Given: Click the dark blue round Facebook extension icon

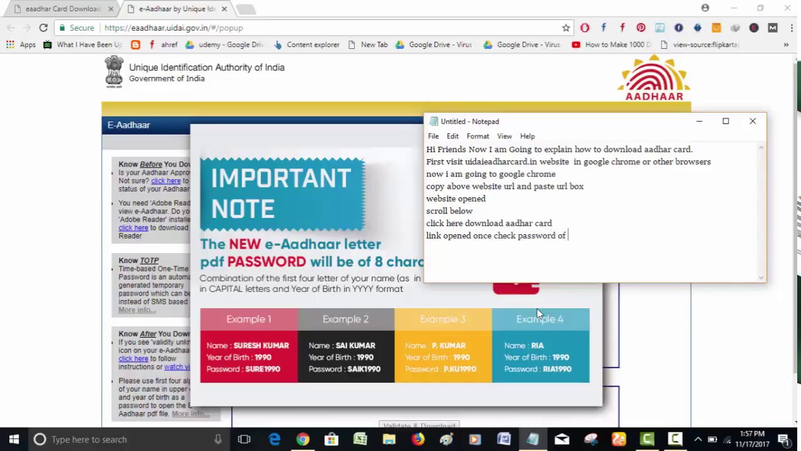Looking at the screenshot, I should click(678, 28).
